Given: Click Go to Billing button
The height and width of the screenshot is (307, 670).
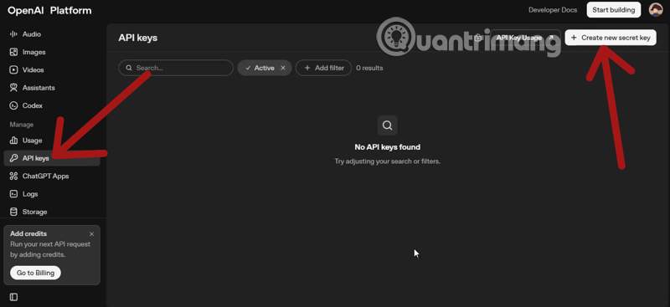Looking at the screenshot, I should tap(35, 273).
